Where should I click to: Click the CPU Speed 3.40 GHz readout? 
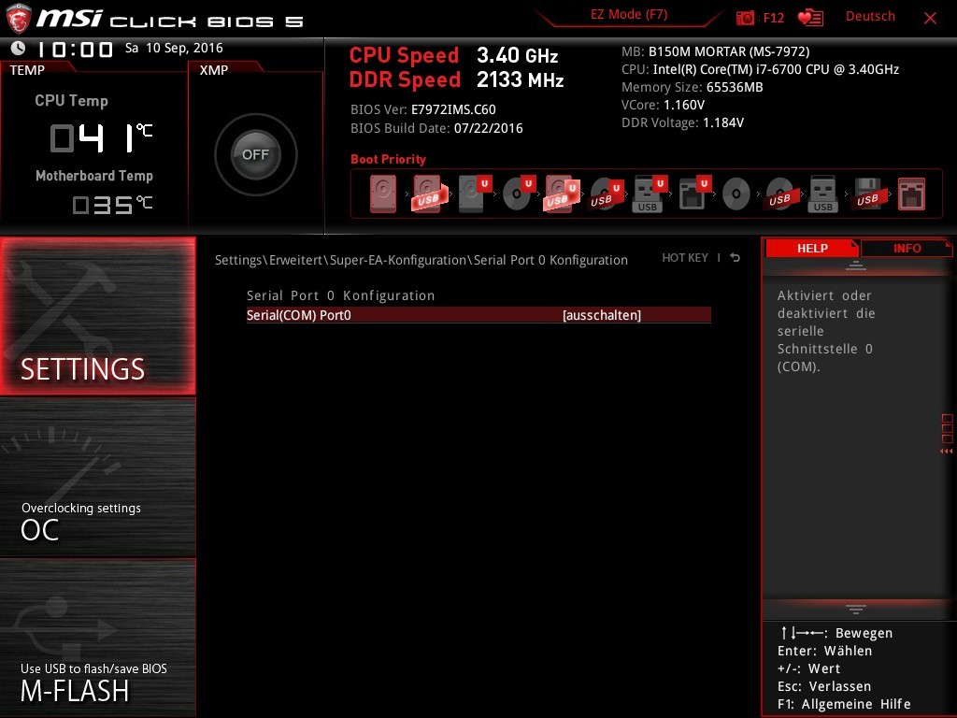(x=453, y=55)
